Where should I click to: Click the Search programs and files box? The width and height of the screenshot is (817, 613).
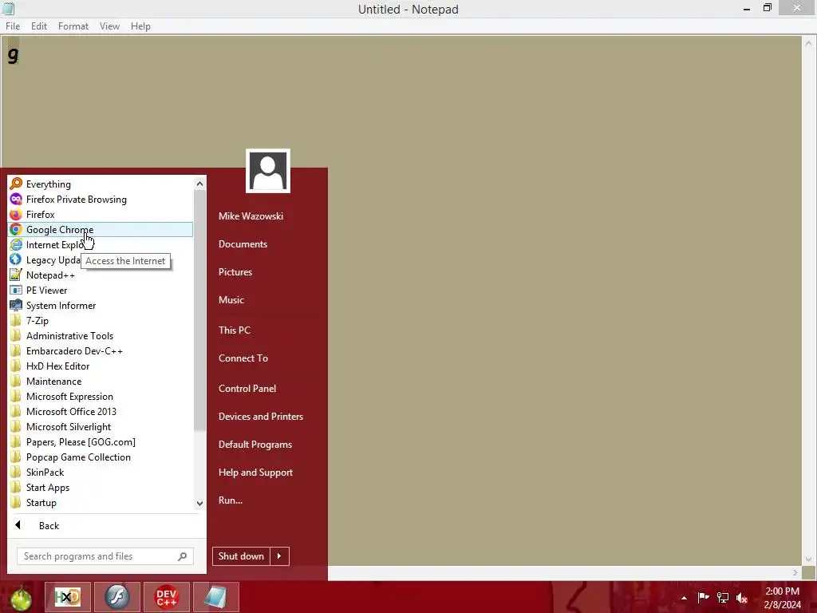click(105, 556)
